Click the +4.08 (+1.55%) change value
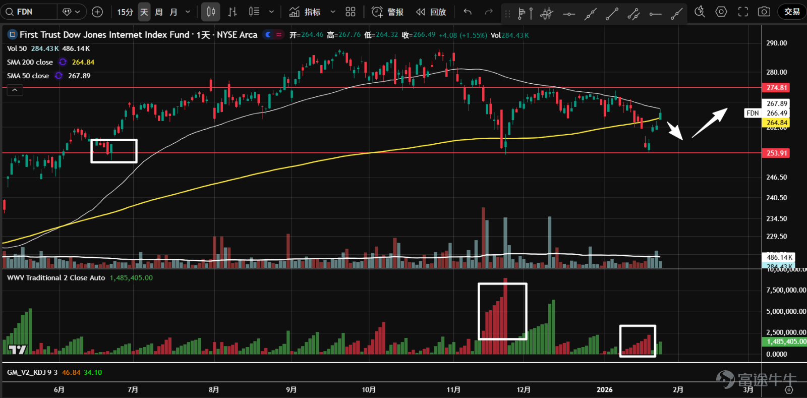The image size is (807, 398). [463, 35]
